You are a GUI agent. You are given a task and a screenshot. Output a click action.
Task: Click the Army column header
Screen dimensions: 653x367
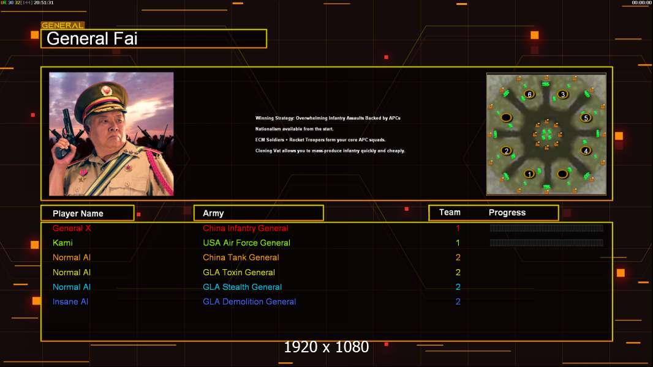click(259, 213)
